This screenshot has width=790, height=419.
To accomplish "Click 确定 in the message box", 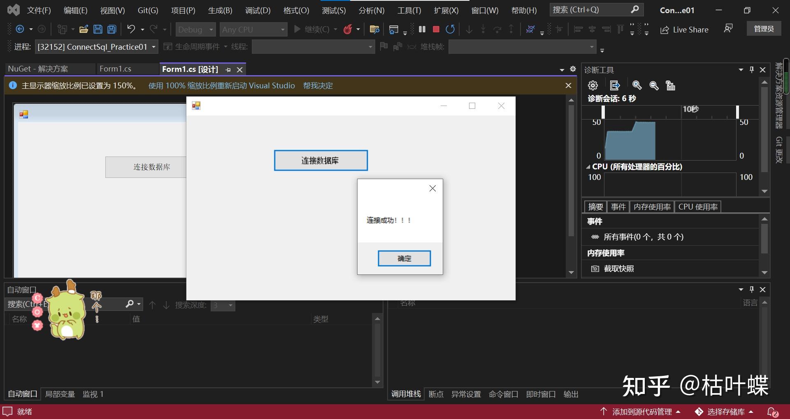I will 404,258.
